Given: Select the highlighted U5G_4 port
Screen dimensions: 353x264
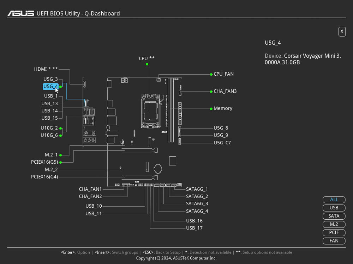Looking at the screenshot, I should tap(50, 86).
